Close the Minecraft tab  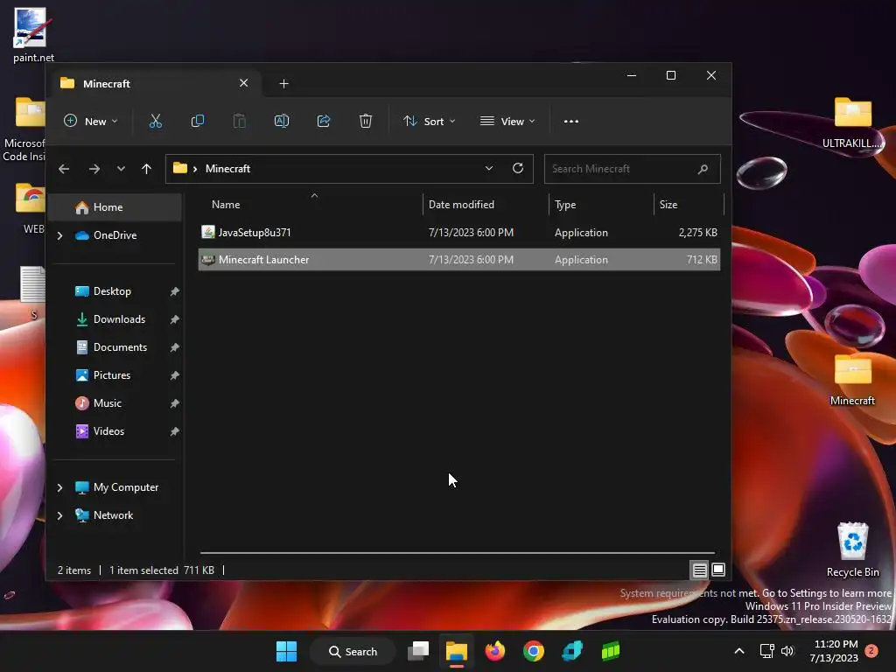[243, 83]
